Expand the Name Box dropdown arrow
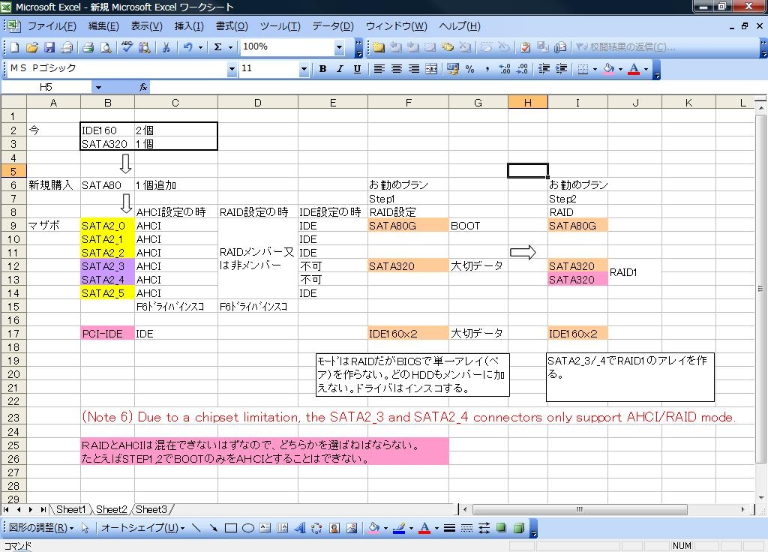 (98, 88)
